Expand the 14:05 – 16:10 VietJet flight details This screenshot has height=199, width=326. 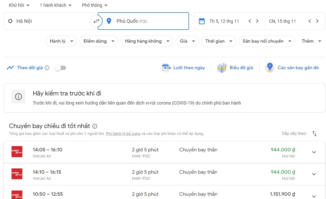coord(314,152)
